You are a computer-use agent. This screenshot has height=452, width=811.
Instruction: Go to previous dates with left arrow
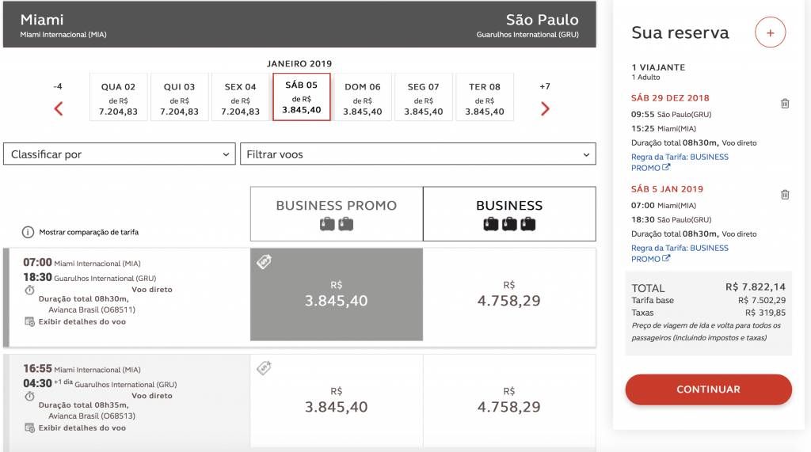click(x=59, y=108)
